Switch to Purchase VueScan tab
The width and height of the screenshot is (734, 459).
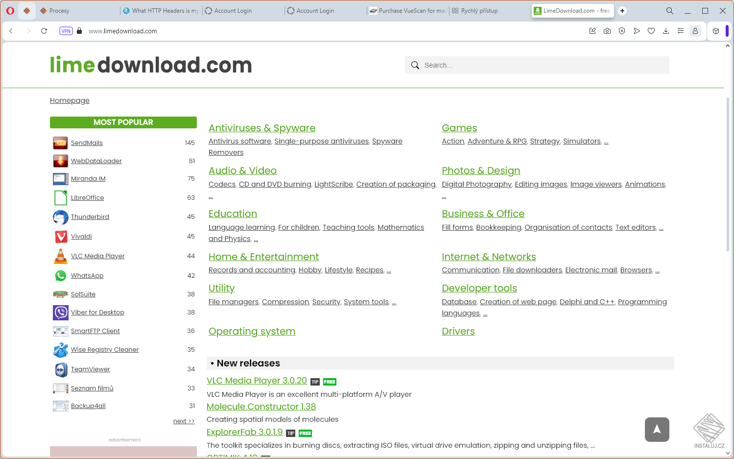click(x=408, y=11)
